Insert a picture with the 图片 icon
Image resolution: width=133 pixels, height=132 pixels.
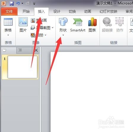pos(23,22)
